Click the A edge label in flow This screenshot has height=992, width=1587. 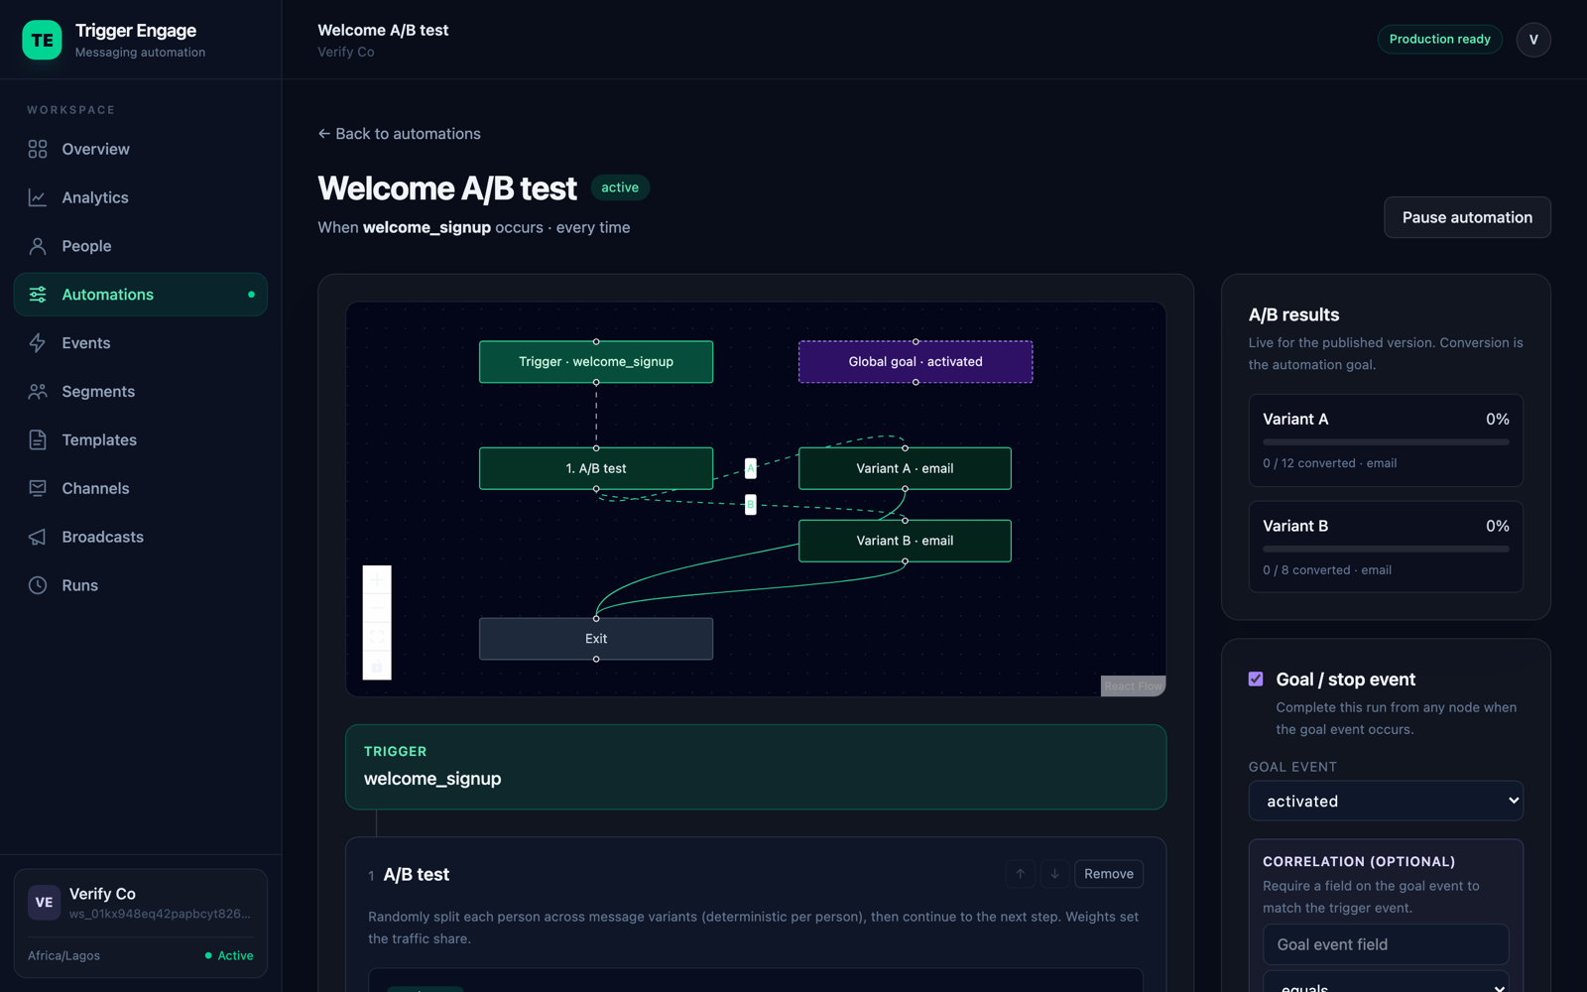(751, 468)
